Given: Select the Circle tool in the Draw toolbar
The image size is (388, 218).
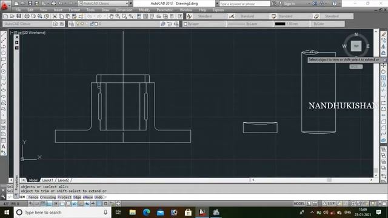Looking at the screenshot, I should click(x=4, y=71).
